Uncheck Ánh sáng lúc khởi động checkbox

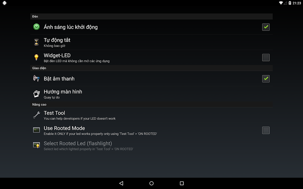click(266, 27)
